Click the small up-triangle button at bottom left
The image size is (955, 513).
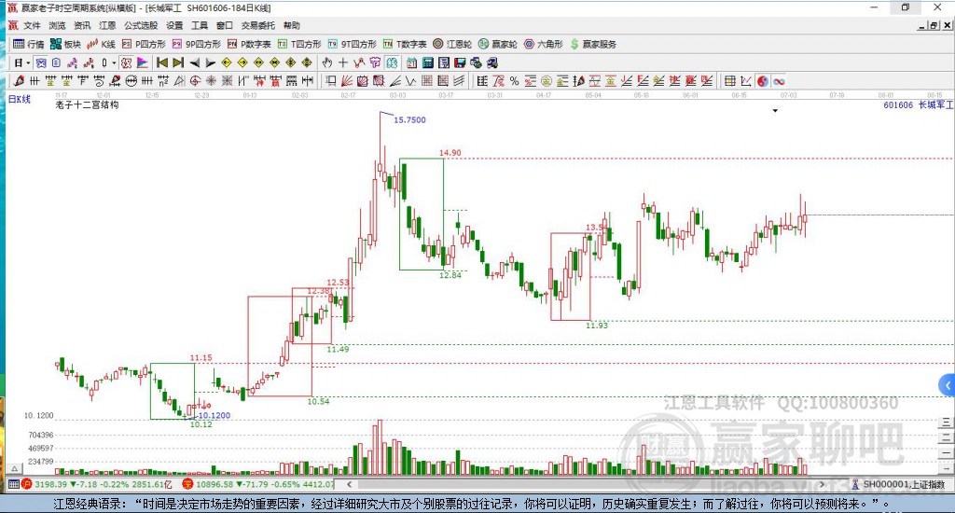pyautogui.click(x=15, y=468)
